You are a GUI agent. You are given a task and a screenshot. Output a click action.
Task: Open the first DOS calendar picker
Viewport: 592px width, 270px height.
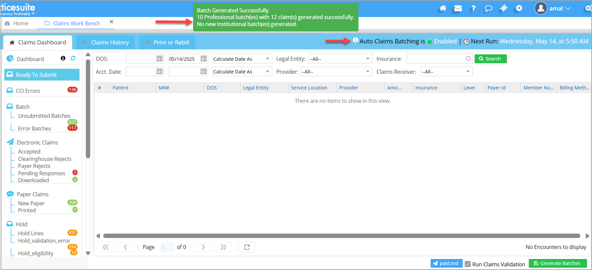[160, 59]
